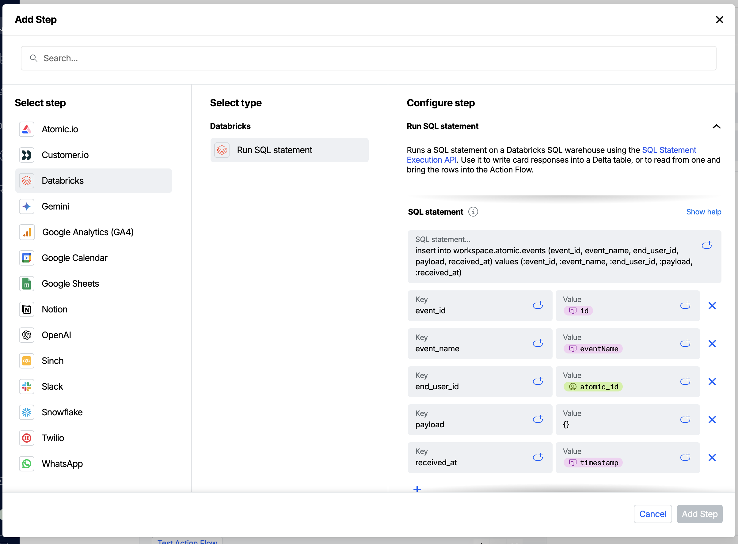Image resolution: width=738 pixels, height=544 pixels.
Task: Open Test Action Flow link behind dialog
Action: (187, 541)
